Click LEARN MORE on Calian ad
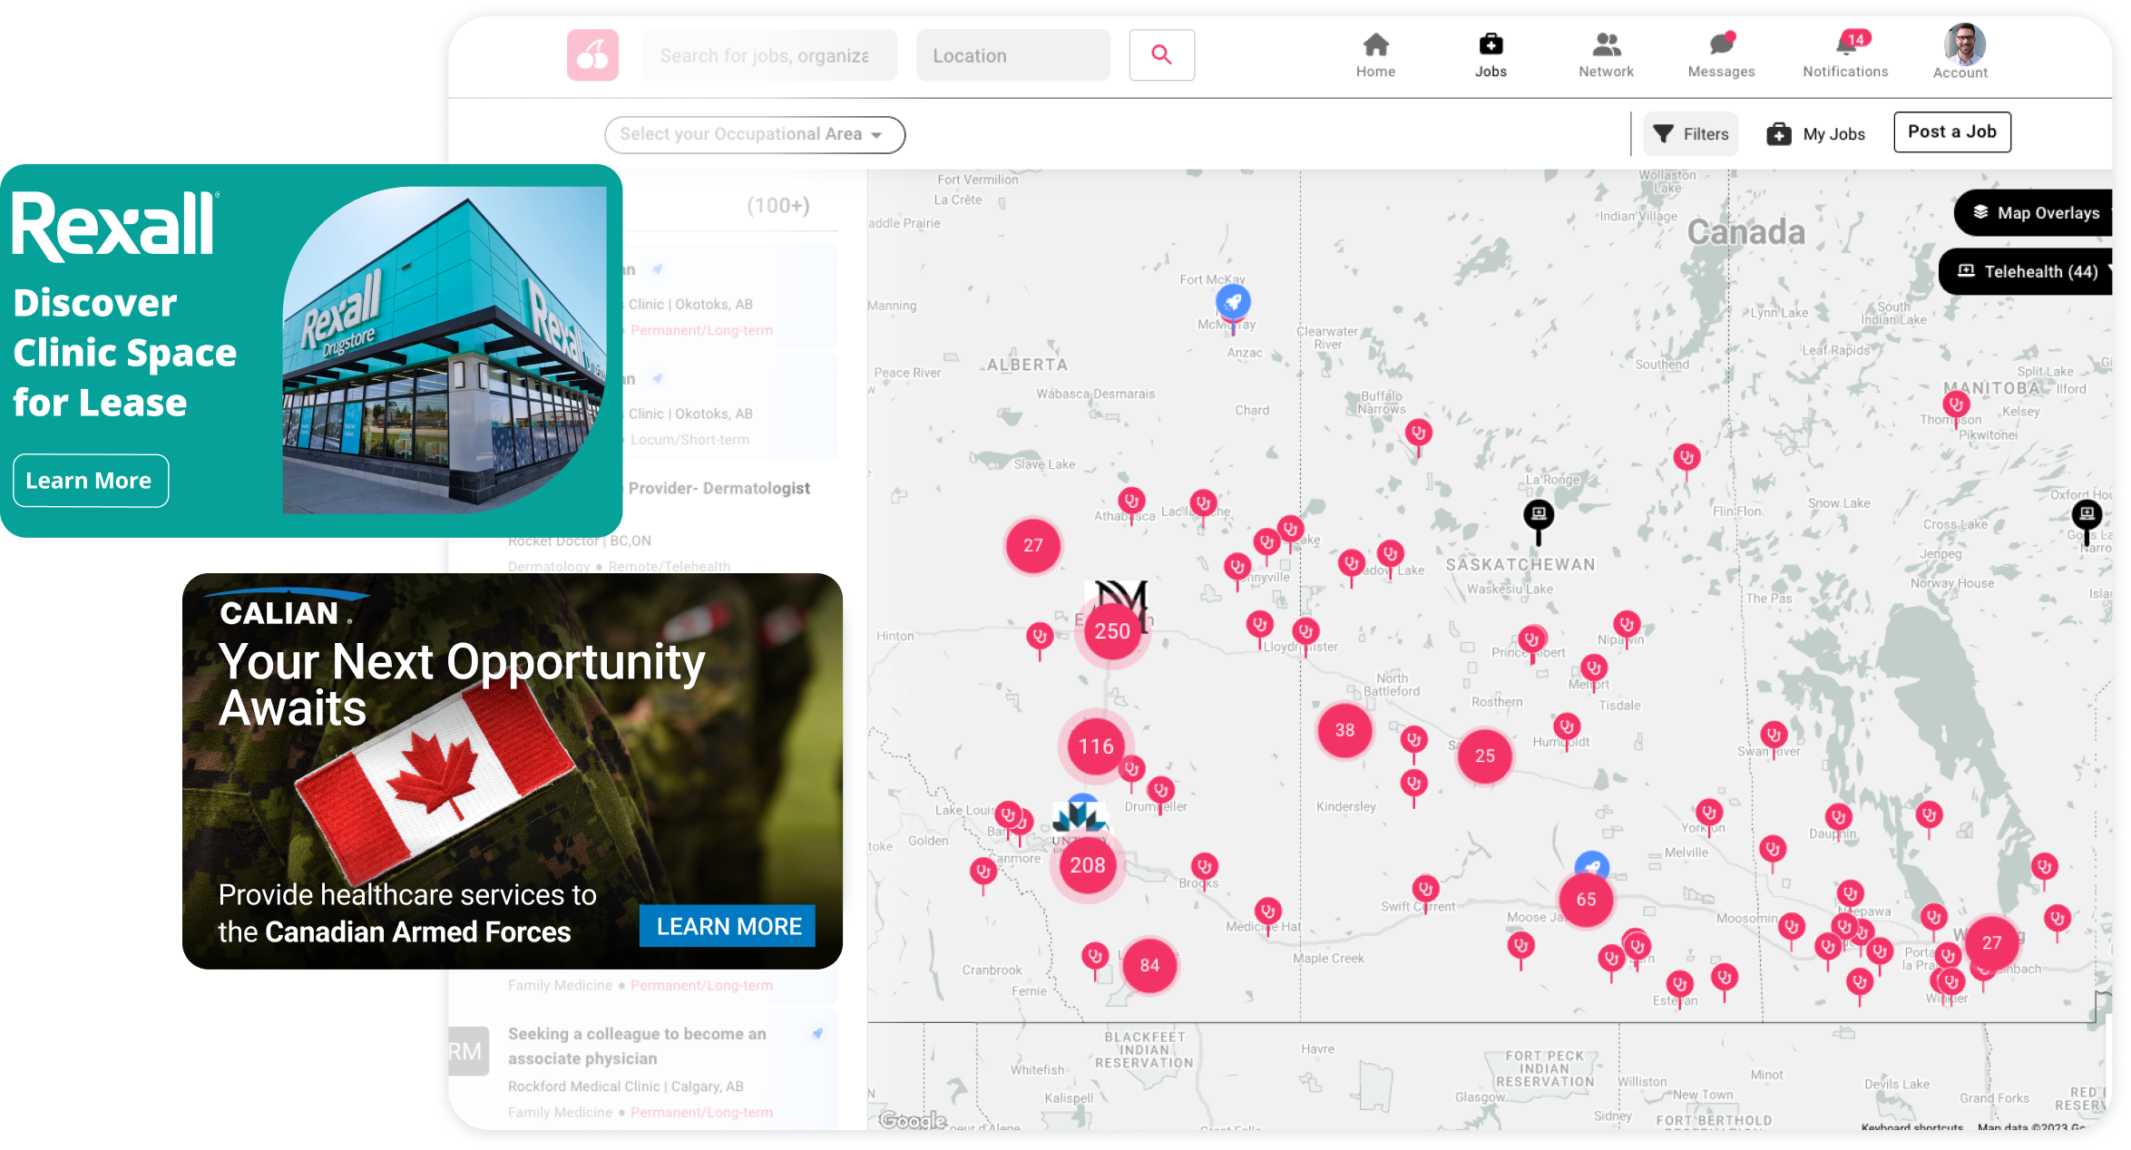2131x1150 pixels. point(728,926)
